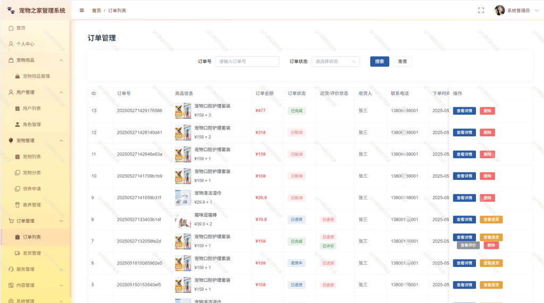This screenshot has height=303, width=544.
Task: Click the 已完成 status tag of order 13
Action: 296,111
